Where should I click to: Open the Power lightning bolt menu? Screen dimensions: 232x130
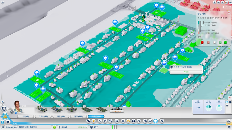tap(100, 121)
